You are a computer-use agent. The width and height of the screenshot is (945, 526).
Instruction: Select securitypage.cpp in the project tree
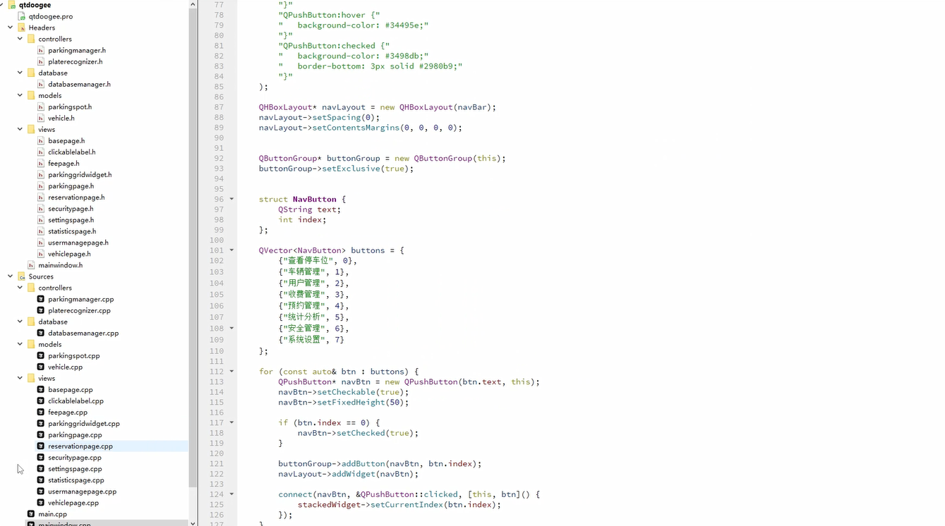coord(75,457)
